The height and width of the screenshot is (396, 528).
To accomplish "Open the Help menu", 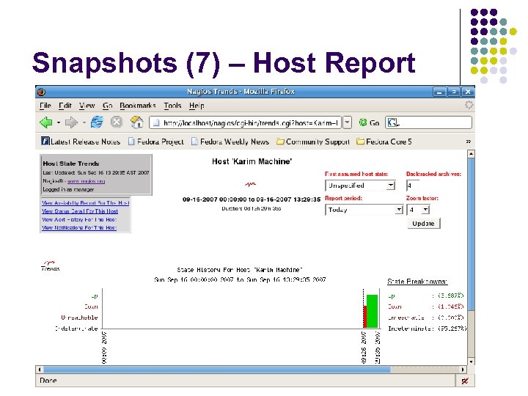I will tap(197, 106).
